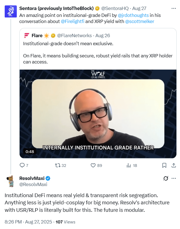Click the Flare account name
The width and height of the screenshot is (180, 229).
pyautogui.click(x=37, y=35)
